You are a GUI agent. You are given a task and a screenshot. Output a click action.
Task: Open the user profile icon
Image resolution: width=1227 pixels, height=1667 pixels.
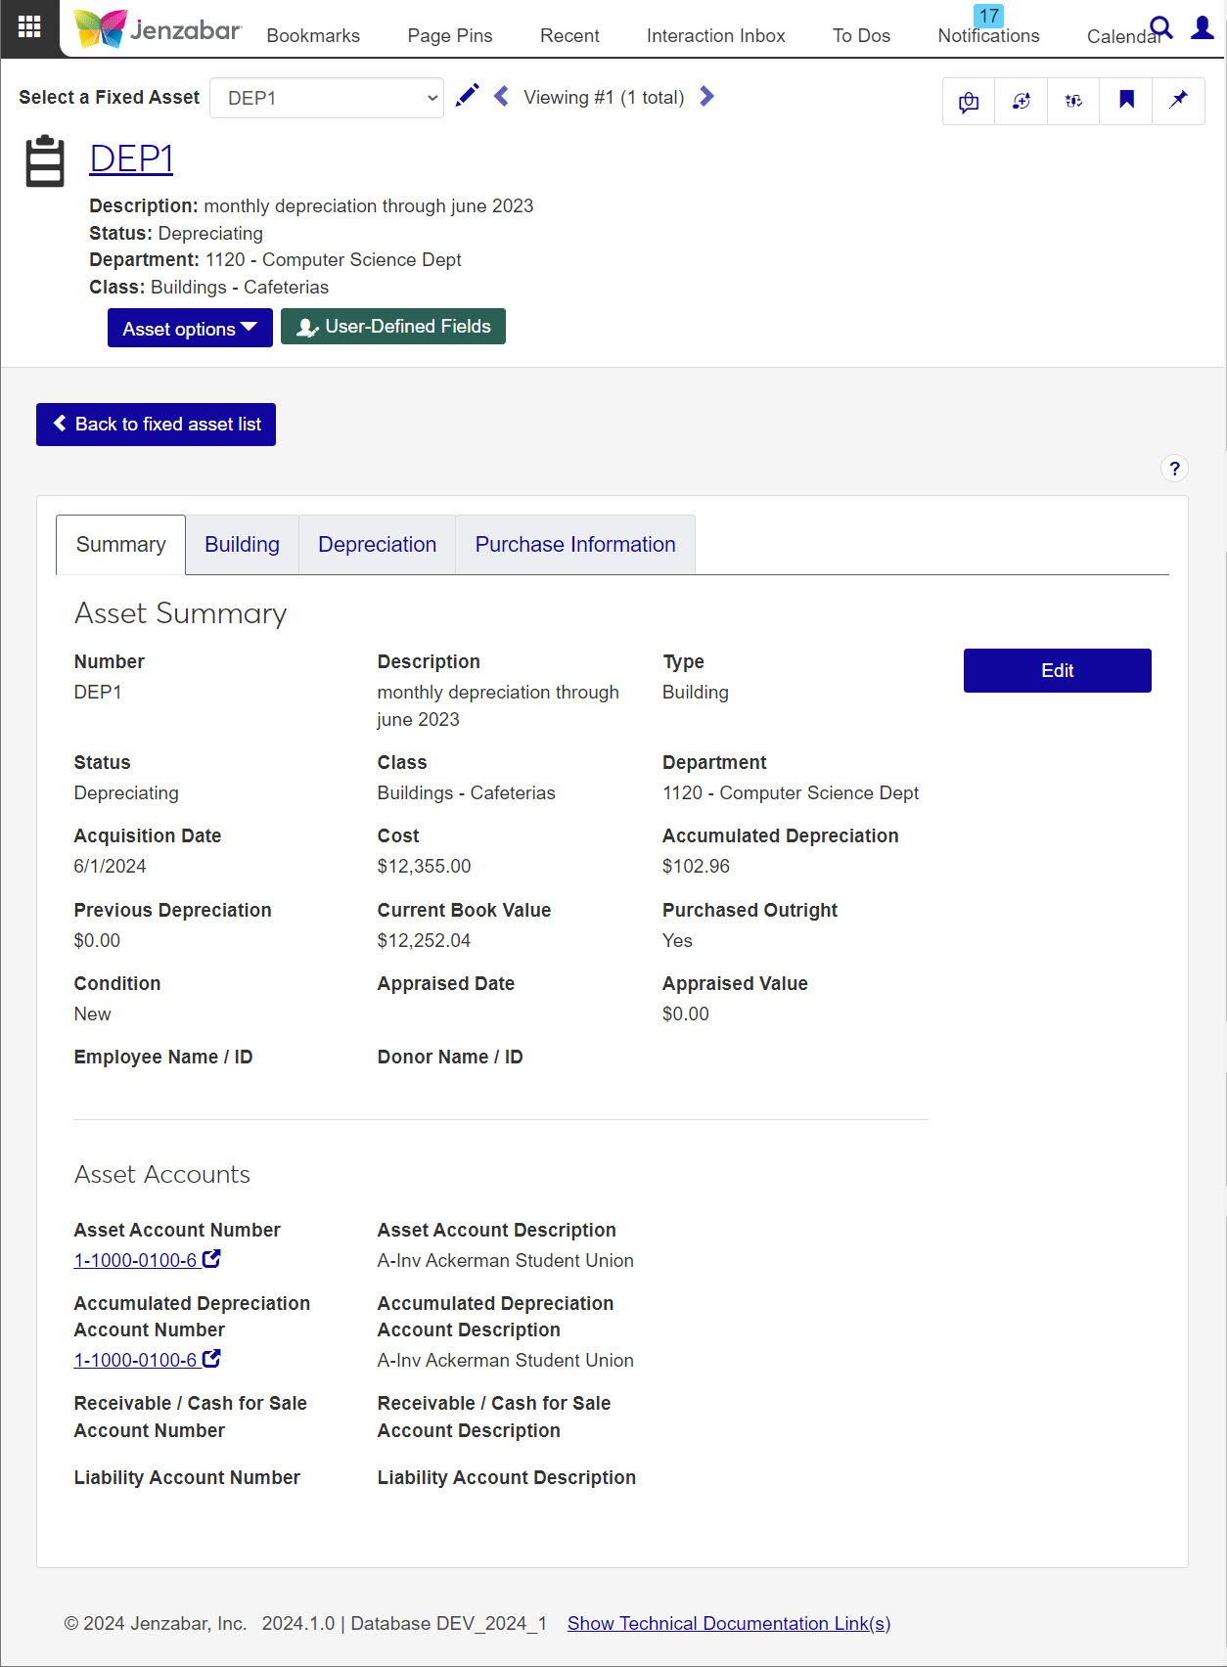pos(1202,27)
